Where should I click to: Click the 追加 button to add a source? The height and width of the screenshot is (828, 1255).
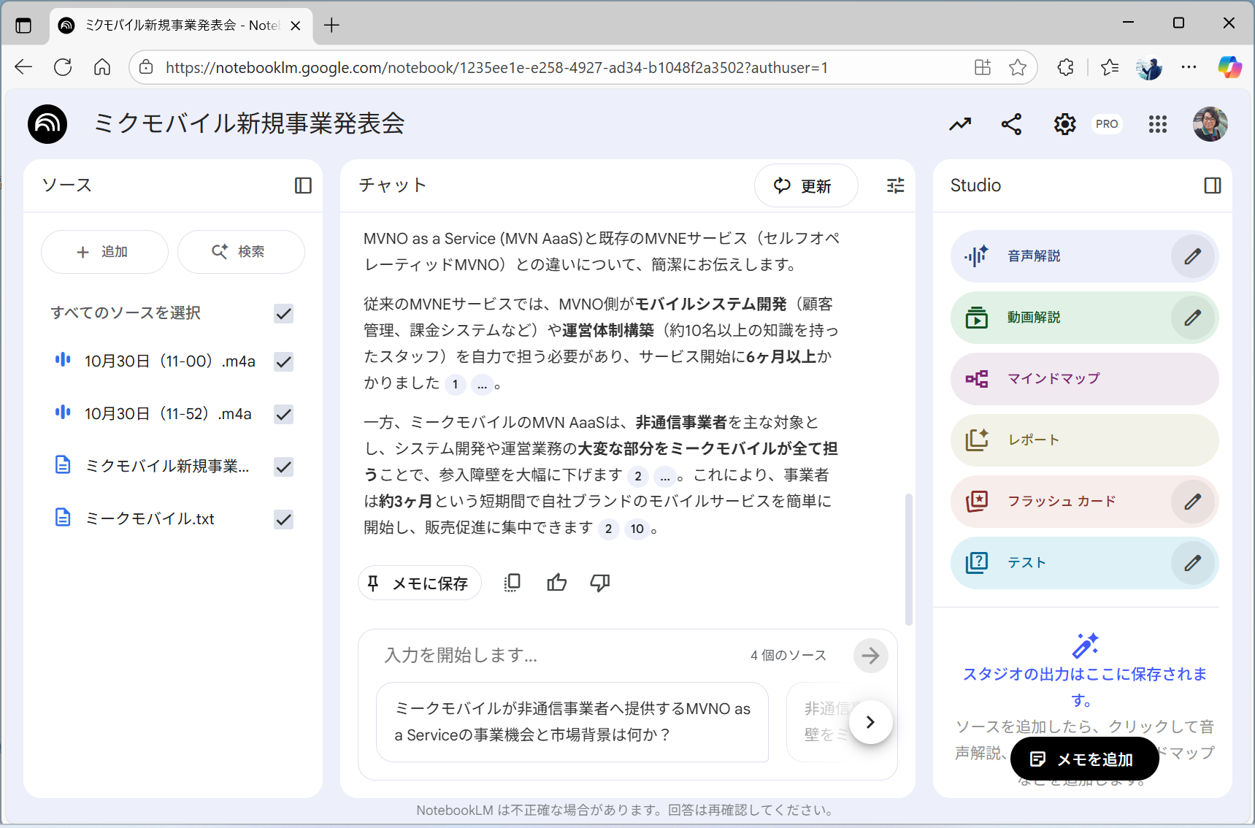click(x=104, y=251)
